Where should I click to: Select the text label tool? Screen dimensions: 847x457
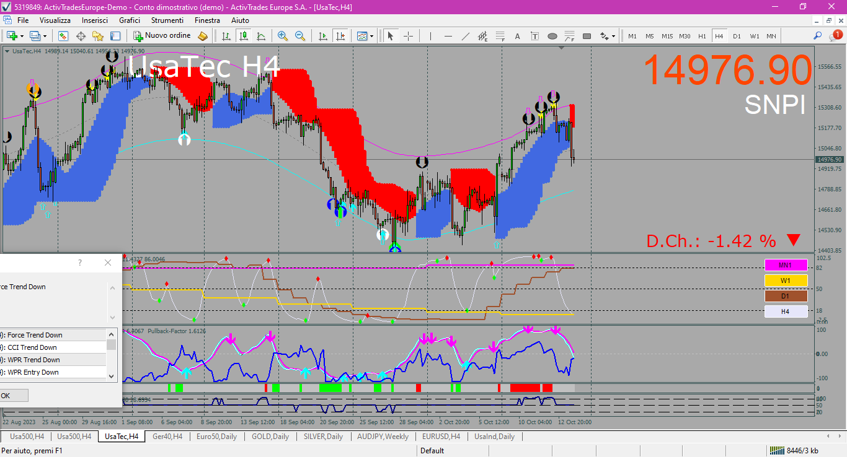(x=534, y=36)
